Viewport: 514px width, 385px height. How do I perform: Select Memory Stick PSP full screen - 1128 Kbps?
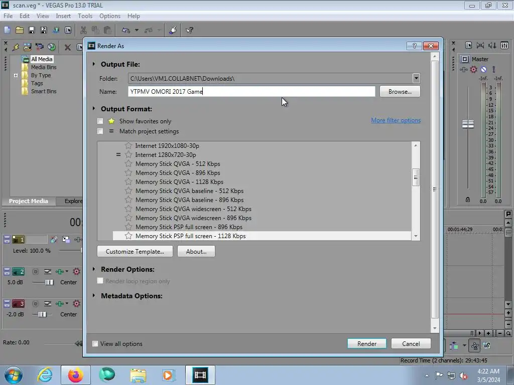point(262,236)
